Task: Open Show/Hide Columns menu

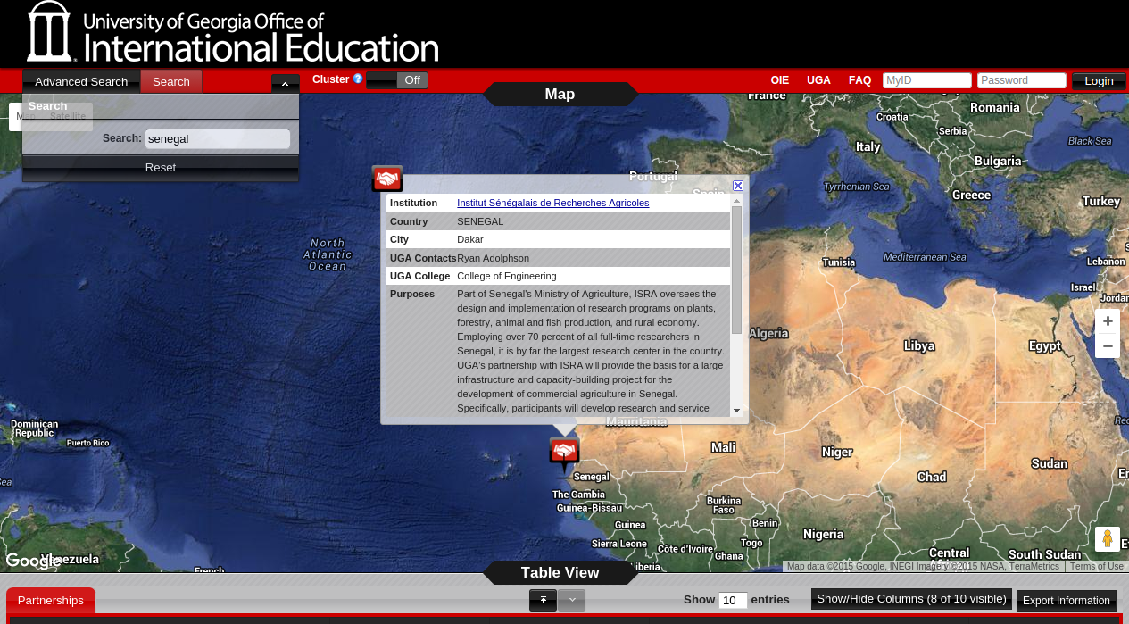Action: 911,599
